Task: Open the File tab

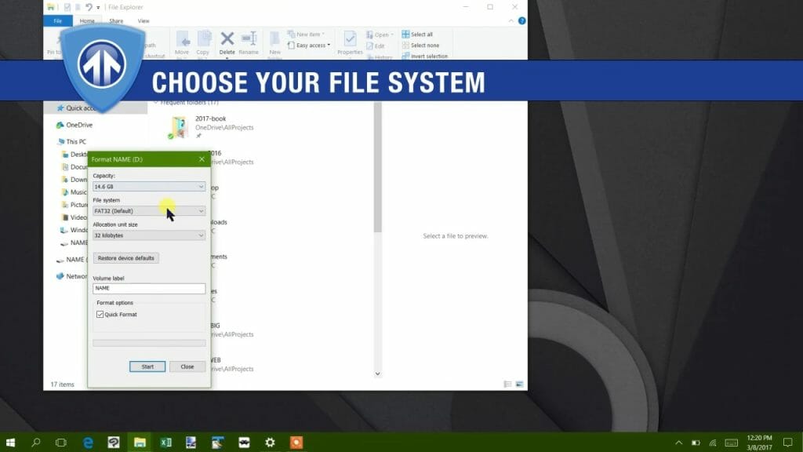Action: pyautogui.click(x=58, y=21)
